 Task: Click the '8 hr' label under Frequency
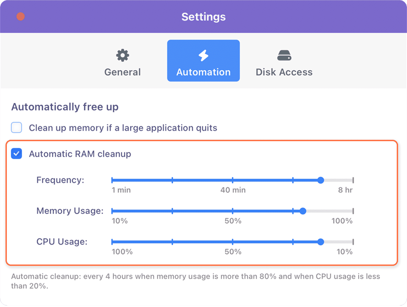[x=345, y=190]
